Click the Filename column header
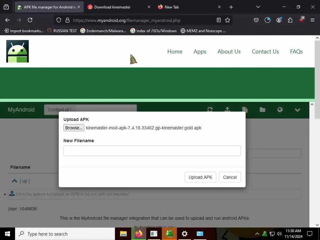Image resolution: width=320 pixels, height=240 pixels. coord(20,167)
